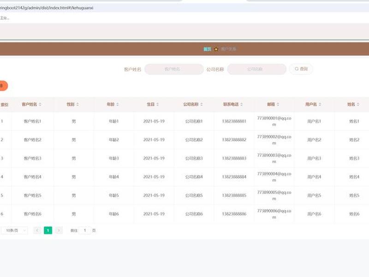369x277 pixels.
Task: Sort table by 年龄 column
Action: pyautogui.click(x=118, y=104)
